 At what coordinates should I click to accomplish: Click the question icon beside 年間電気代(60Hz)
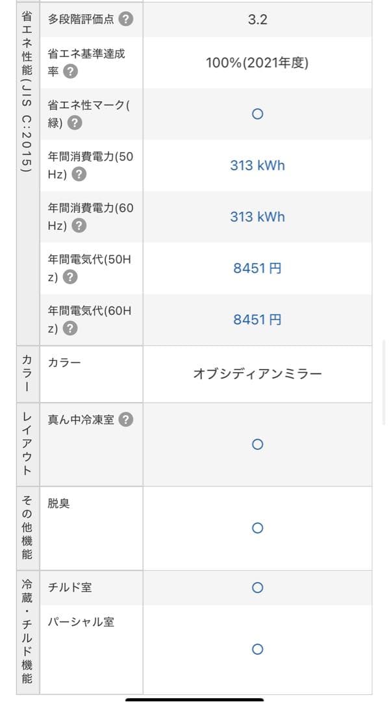(x=71, y=329)
